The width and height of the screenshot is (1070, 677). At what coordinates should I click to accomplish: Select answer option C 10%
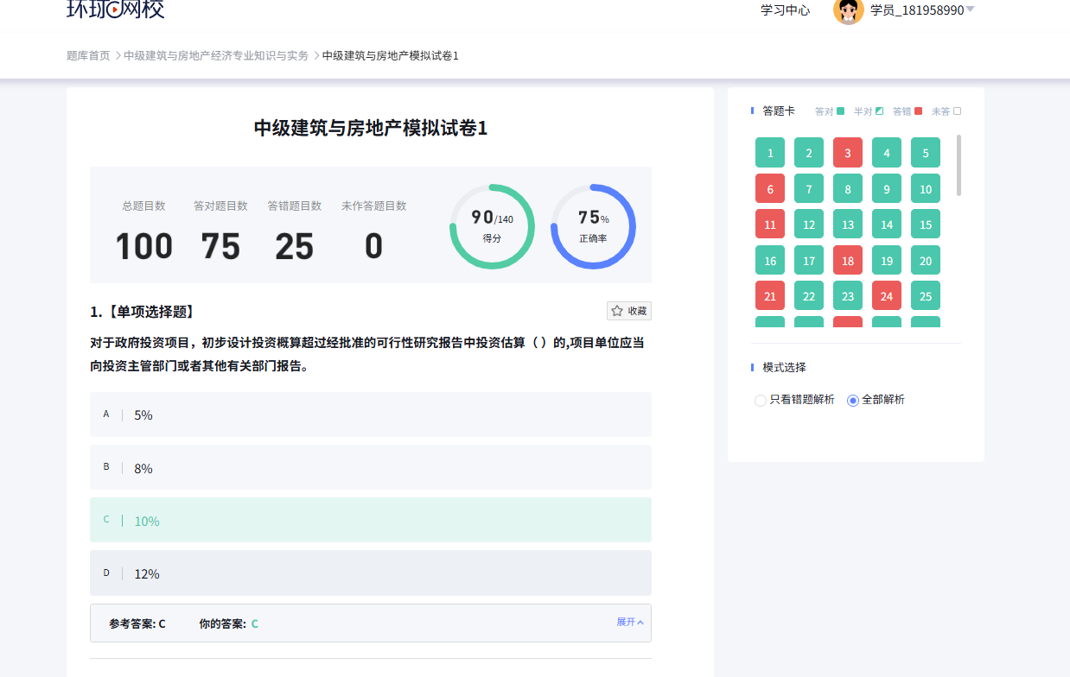click(x=370, y=521)
